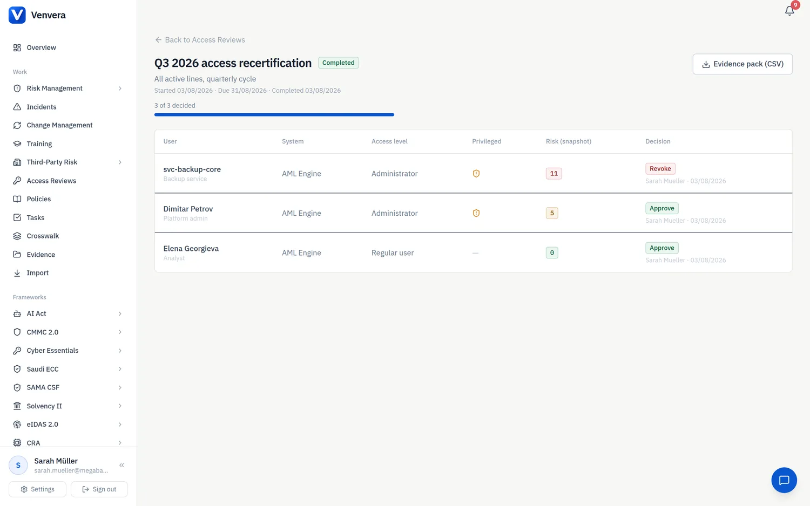
Task: Click the red risk score 11
Action: [554, 174]
